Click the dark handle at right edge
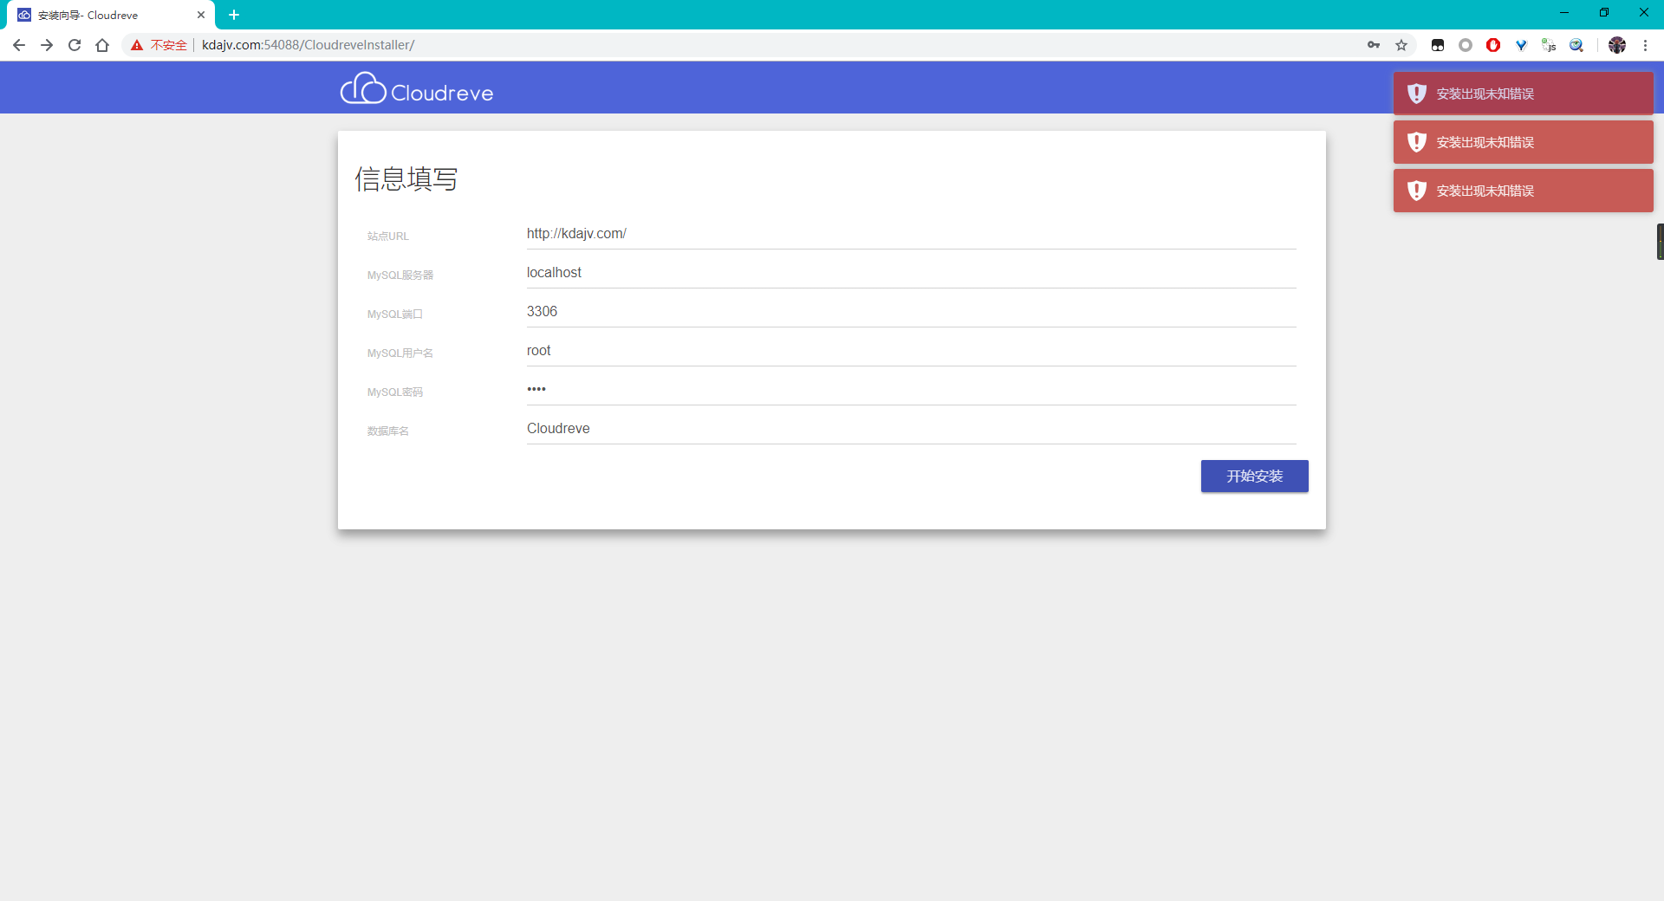 click(1661, 242)
